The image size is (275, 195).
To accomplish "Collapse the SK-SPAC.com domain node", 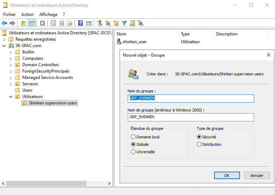I will [x=4, y=46].
